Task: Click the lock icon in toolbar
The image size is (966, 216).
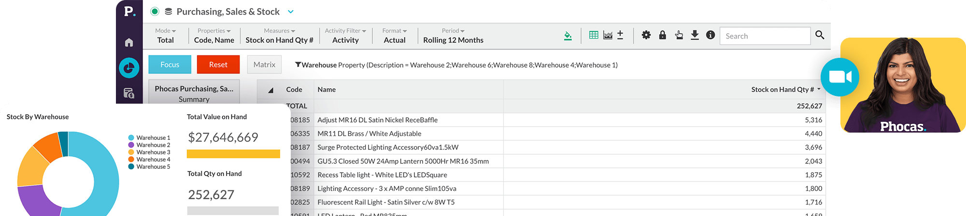Action: (x=663, y=35)
